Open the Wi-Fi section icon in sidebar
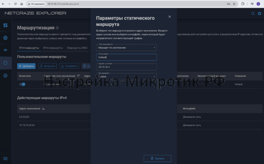Screen dimensions: 264x164 pos(5,51)
